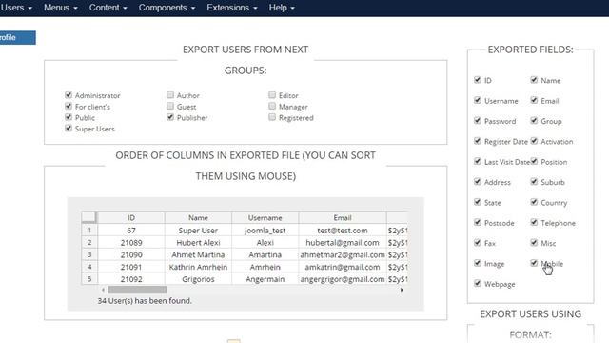Open the Content menu

click(108, 8)
